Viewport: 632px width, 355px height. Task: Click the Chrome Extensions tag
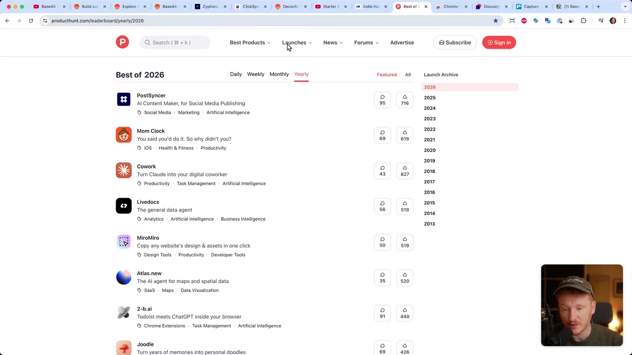pos(164,326)
